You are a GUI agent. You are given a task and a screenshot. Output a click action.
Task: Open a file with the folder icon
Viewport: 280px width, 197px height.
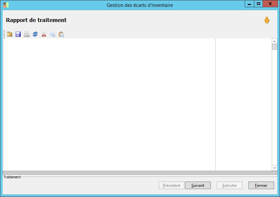tap(10, 34)
